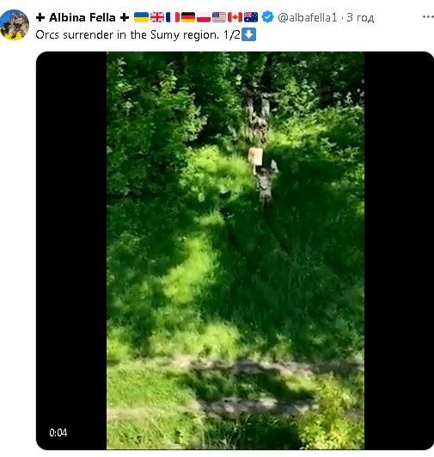The width and height of the screenshot is (434, 457).
Task: Click the France flag emoji
Action: click(x=173, y=17)
